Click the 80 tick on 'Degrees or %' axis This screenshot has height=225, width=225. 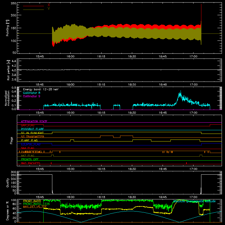click(x=14, y=204)
